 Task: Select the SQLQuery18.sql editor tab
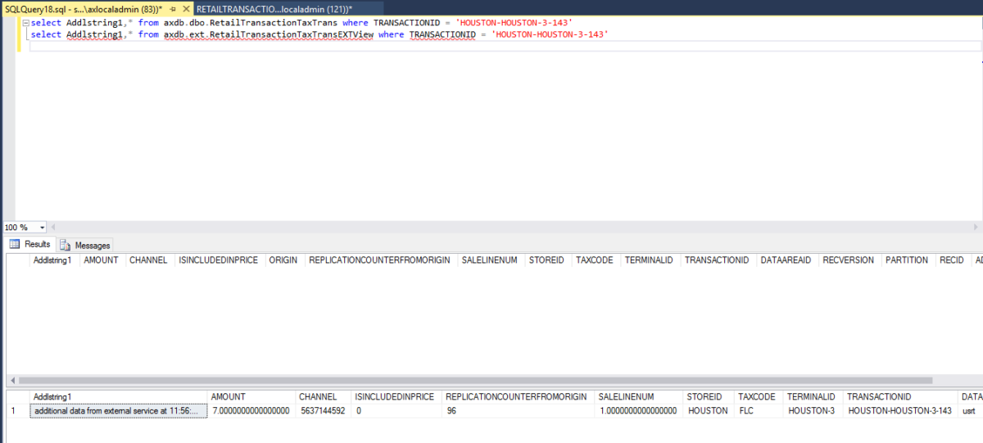point(82,7)
